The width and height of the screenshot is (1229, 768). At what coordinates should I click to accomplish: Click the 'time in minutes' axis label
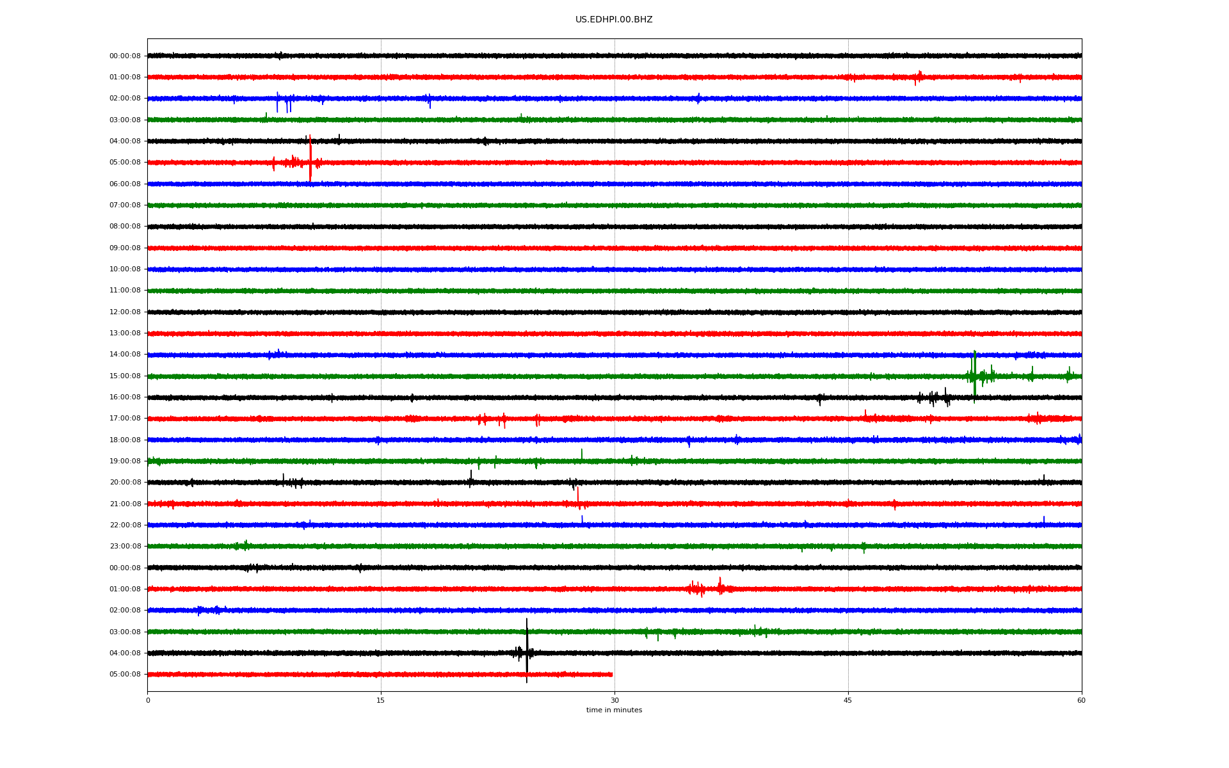[x=613, y=710]
